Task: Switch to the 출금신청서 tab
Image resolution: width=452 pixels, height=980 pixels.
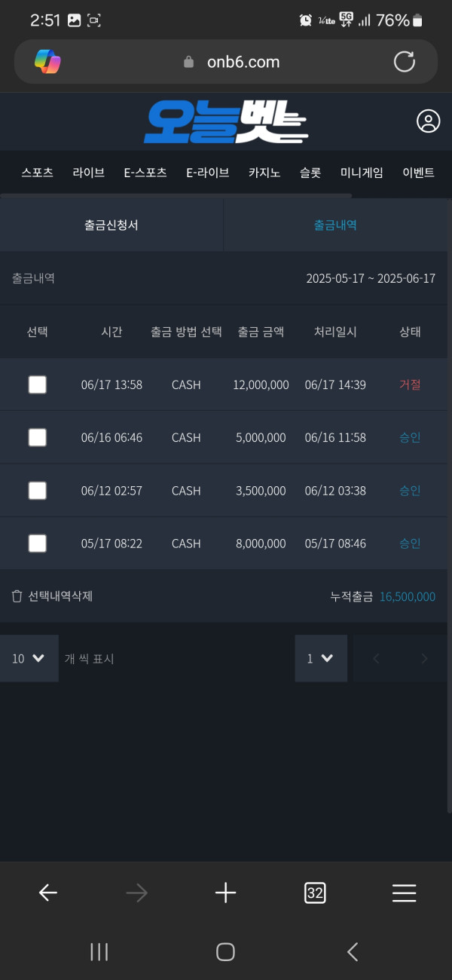Action: 111,225
